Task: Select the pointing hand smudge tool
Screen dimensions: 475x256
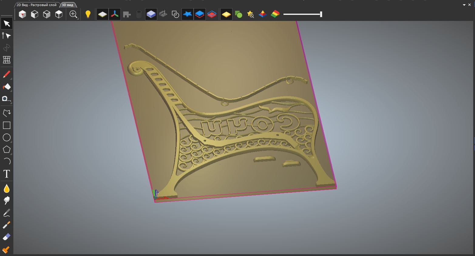Action: point(7,200)
